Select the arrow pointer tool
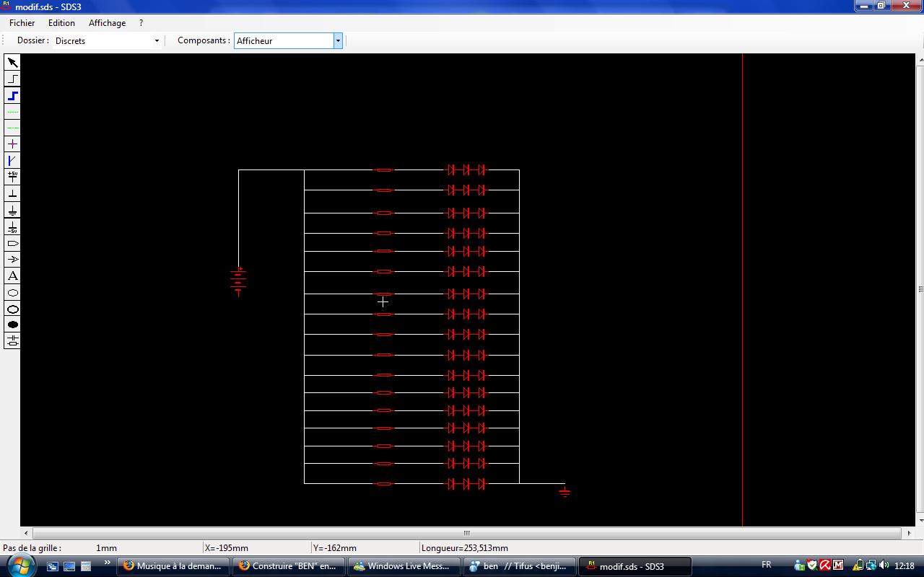The image size is (924, 577). point(12,63)
